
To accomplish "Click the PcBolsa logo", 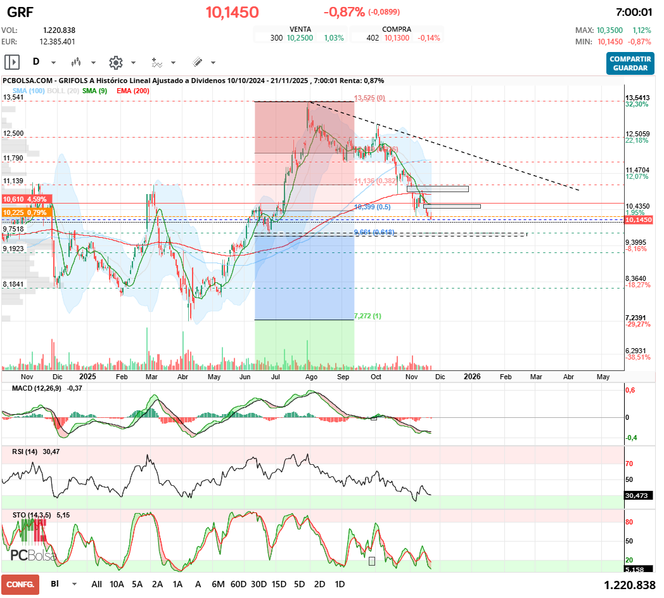I will 33,554.
